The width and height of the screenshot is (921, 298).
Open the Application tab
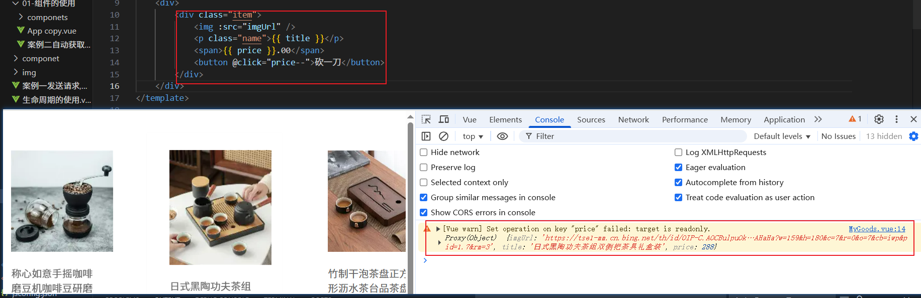[x=784, y=119]
